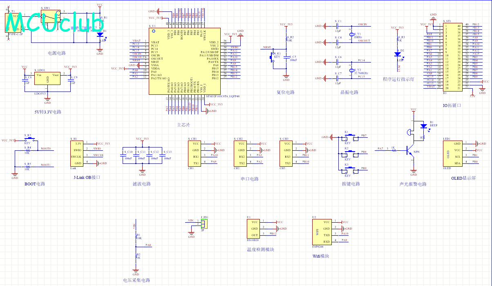This screenshot has width=492, height=286.
Task: Select the STM32F103C8T6 main chip symbol
Action: [x=185, y=61]
